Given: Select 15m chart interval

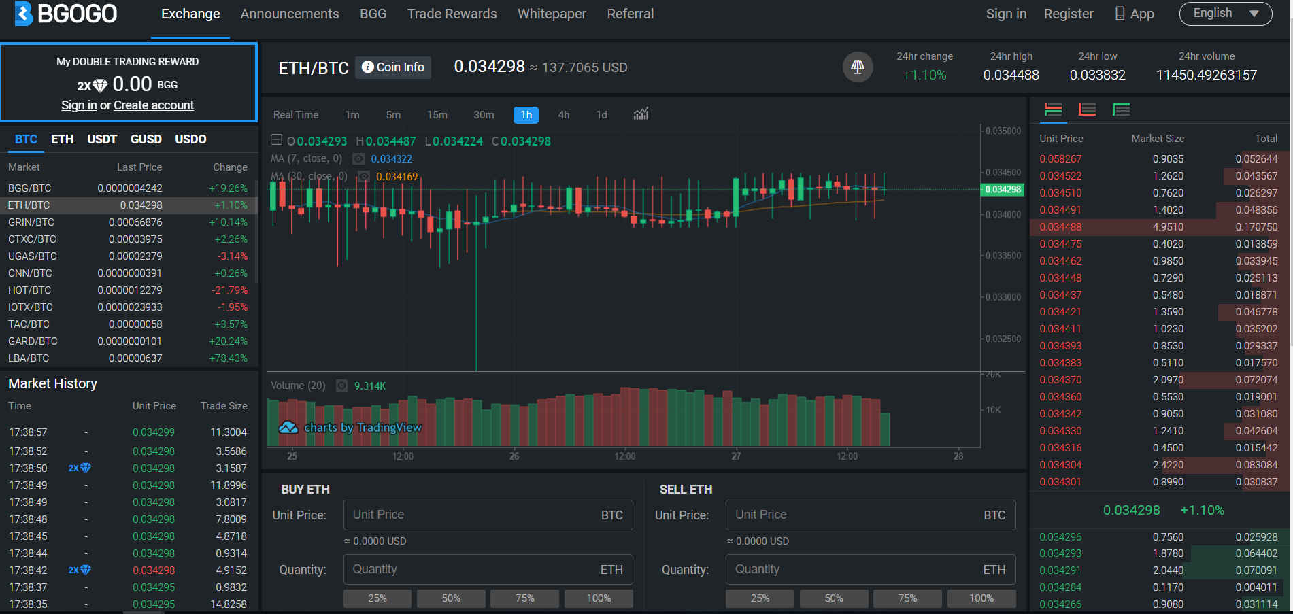Looking at the screenshot, I should click(x=437, y=115).
